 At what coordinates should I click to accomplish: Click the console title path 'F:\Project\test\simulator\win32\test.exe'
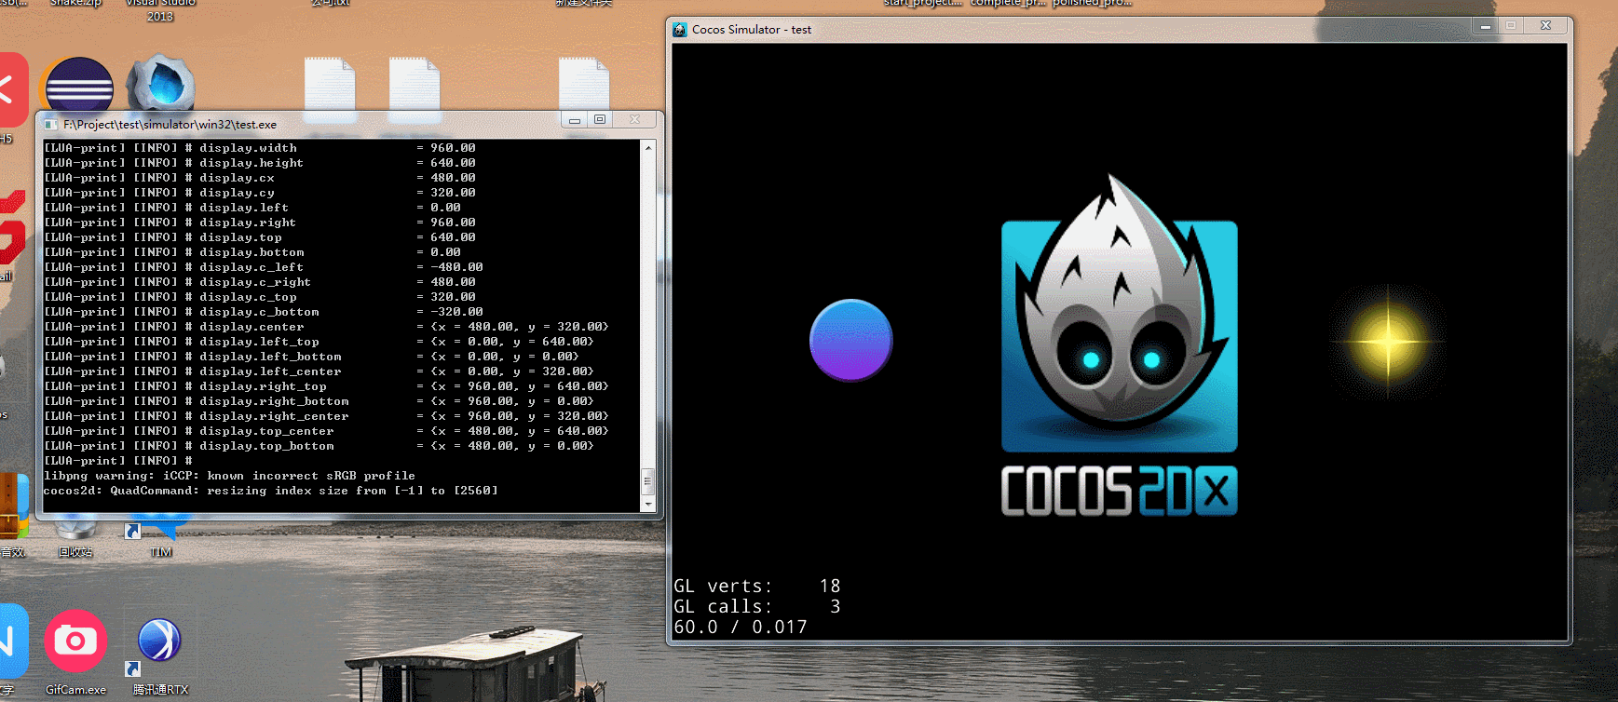[170, 125]
